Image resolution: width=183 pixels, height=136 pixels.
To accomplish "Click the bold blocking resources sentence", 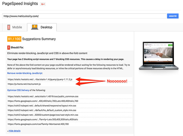I will [x=66, y=59].
